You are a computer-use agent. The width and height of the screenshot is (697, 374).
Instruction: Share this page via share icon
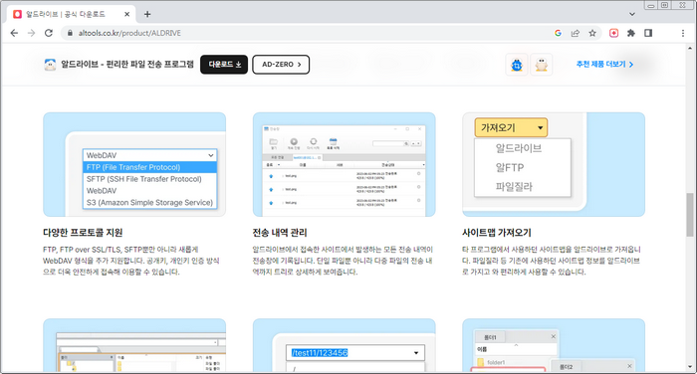(x=576, y=33)
